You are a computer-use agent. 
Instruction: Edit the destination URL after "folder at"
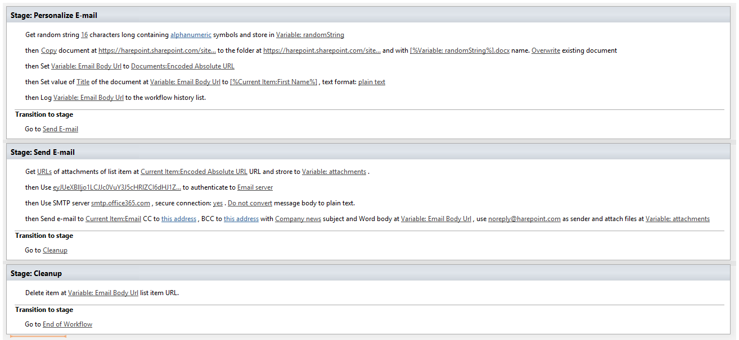click(322, 50)
